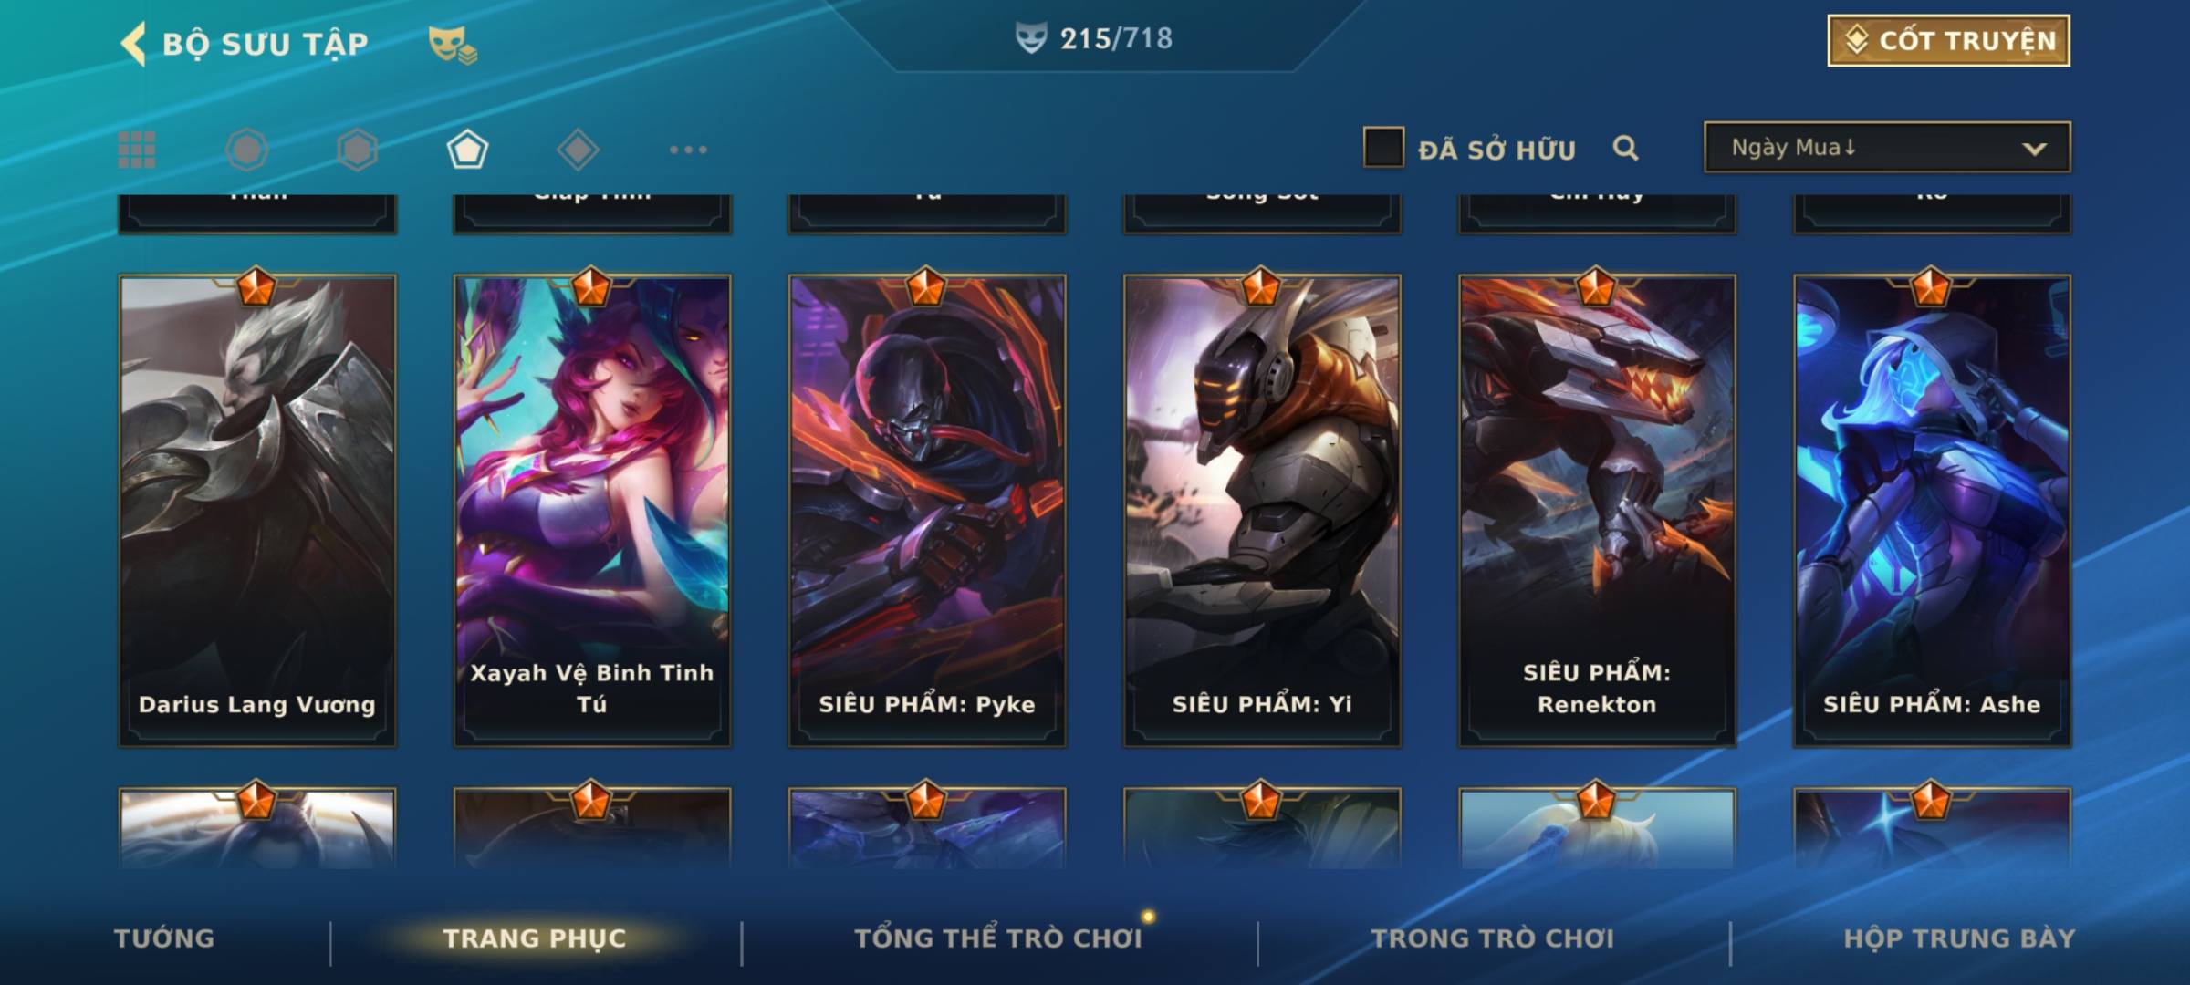Open more filters with three dots icon
The width and height of the screenshot is (2190, 985).
pos(688,150)
